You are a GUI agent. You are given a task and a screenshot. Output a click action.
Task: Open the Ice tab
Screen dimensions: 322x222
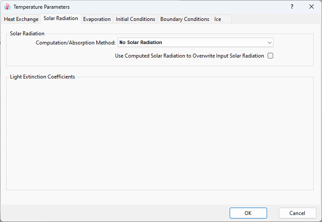(x=217, y=19)
